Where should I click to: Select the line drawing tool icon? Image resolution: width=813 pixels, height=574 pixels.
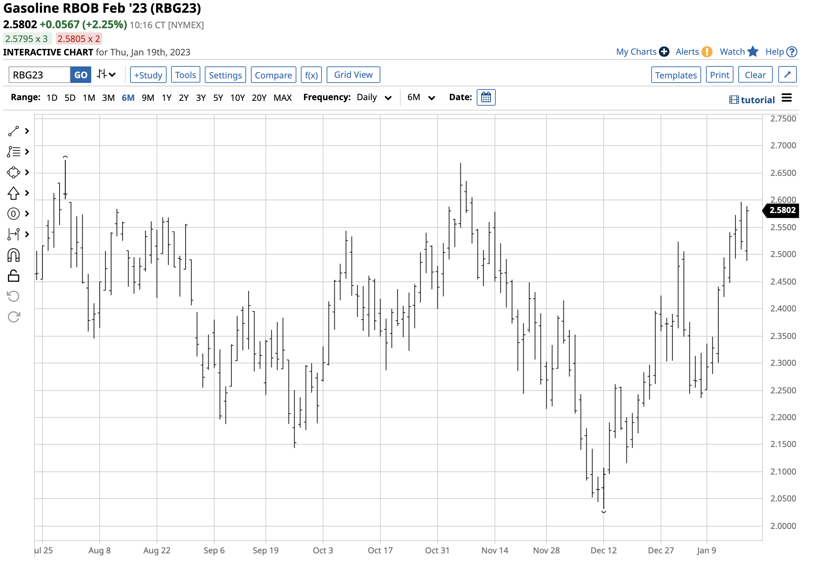[x=13, y=131]
